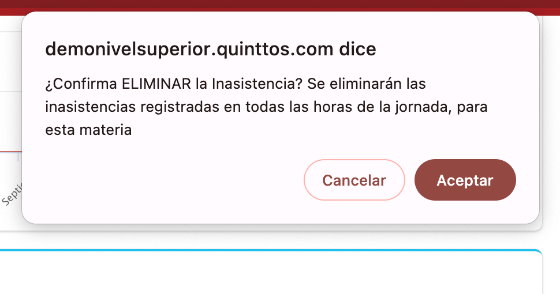
Task: Click the blue line along the lower panel's top
Action: coord(270,250)
